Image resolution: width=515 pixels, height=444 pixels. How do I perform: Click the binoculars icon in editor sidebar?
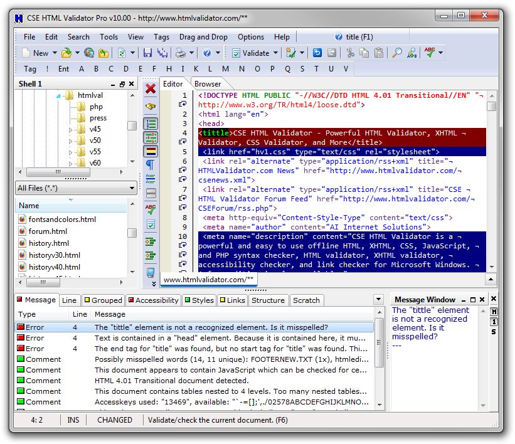tap(151, 107)
